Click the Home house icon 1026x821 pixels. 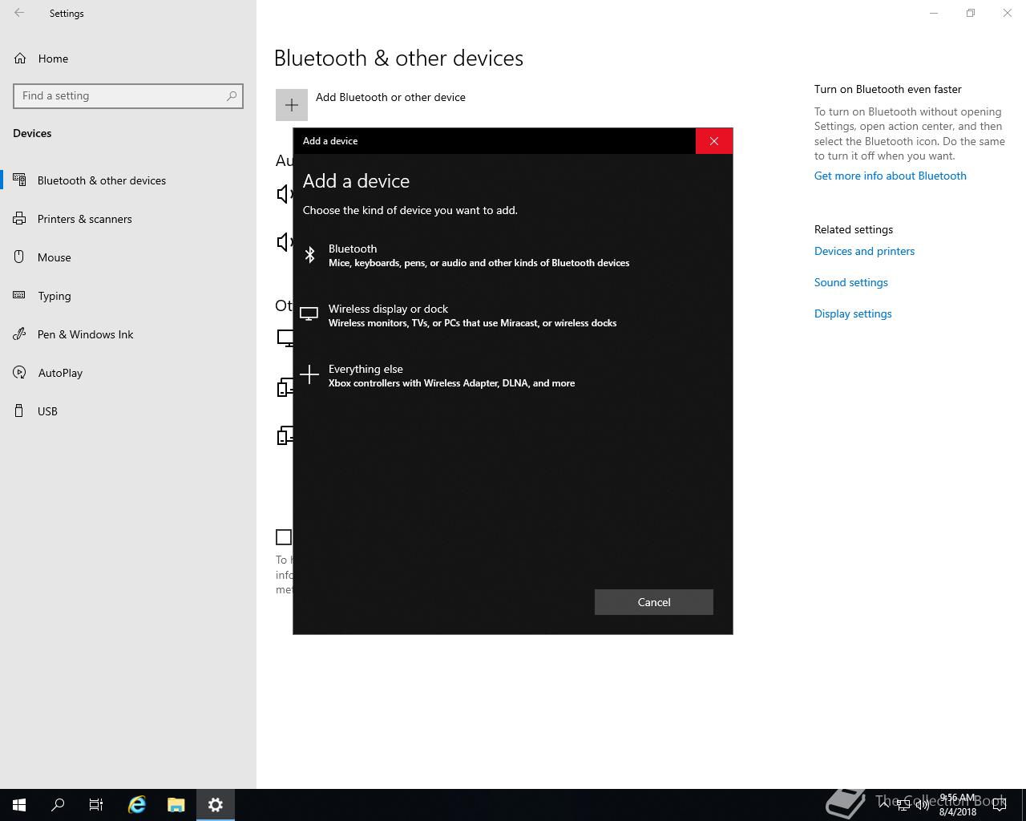[x=20, y=59]
